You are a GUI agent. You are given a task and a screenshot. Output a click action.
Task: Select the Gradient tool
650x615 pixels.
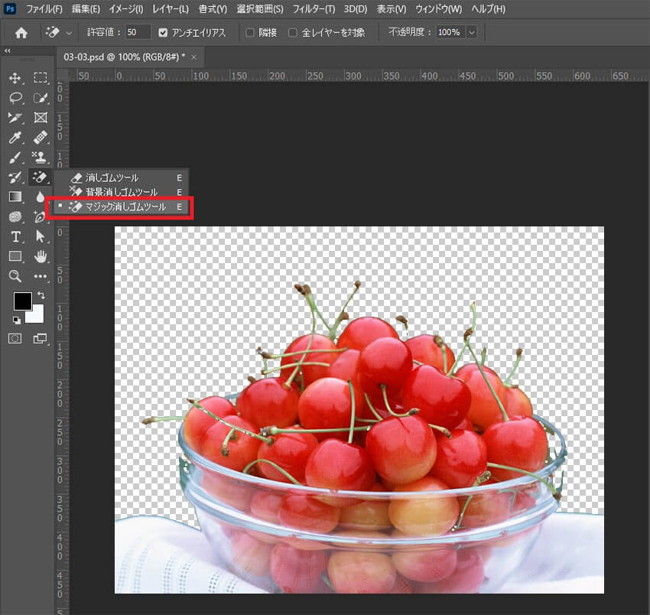15,197
